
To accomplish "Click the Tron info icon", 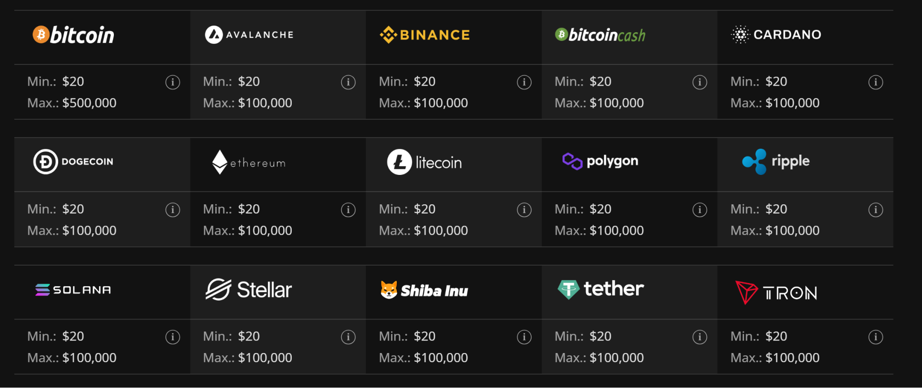I will (x=875, y=337).
